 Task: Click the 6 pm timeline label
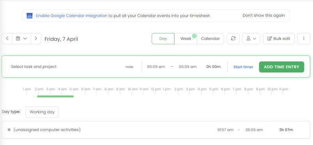(x=225, y=89)
